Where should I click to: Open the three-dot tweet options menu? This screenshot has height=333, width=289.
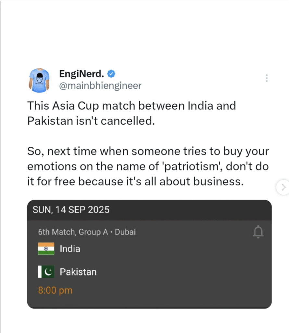click(266, 78)
